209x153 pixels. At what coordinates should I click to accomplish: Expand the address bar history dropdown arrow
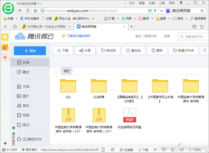pos(161,11)
